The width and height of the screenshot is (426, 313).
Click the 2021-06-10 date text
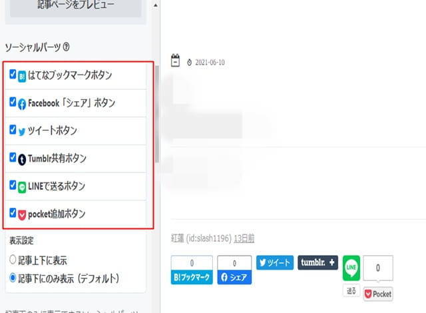[210, 63]
